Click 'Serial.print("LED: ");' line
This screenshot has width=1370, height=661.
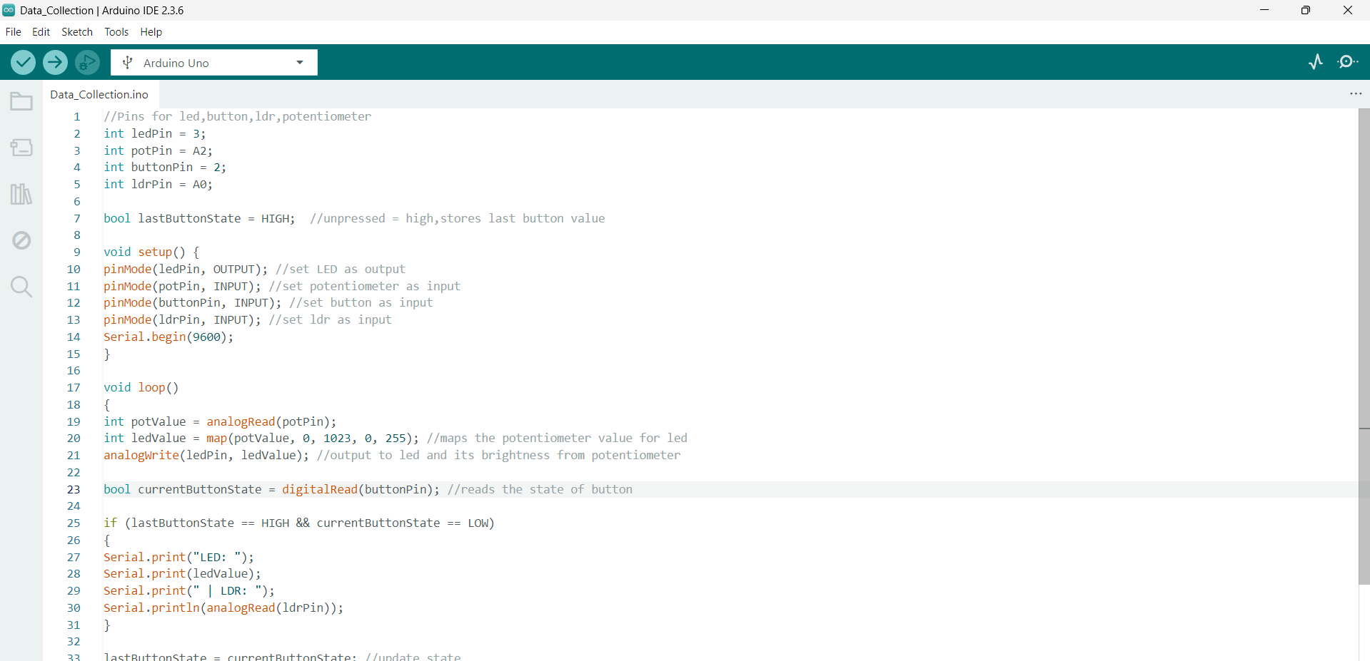pos(178,558)
